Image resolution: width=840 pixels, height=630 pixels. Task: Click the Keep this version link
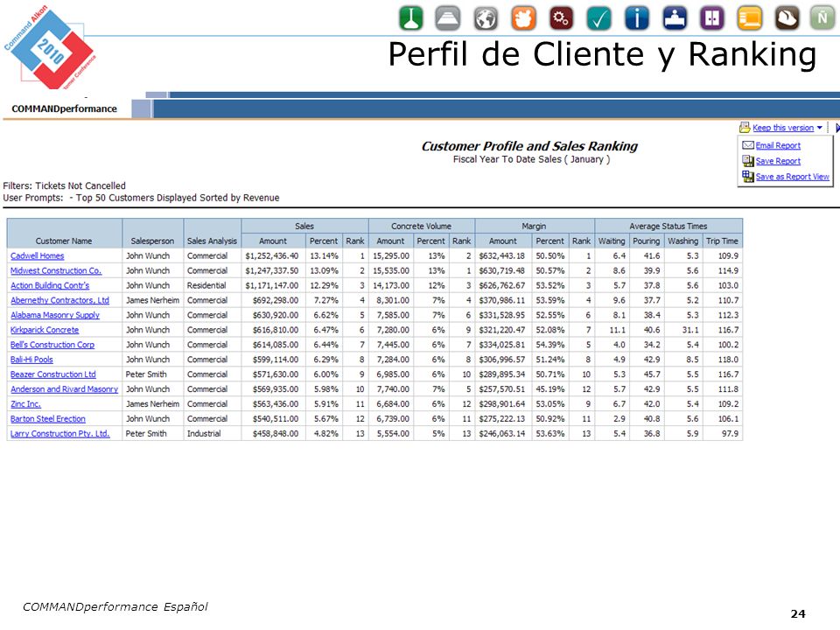pos(783,128)
